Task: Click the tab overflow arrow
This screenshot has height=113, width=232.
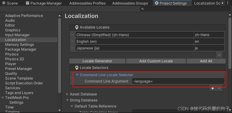Action: [223, 3]
